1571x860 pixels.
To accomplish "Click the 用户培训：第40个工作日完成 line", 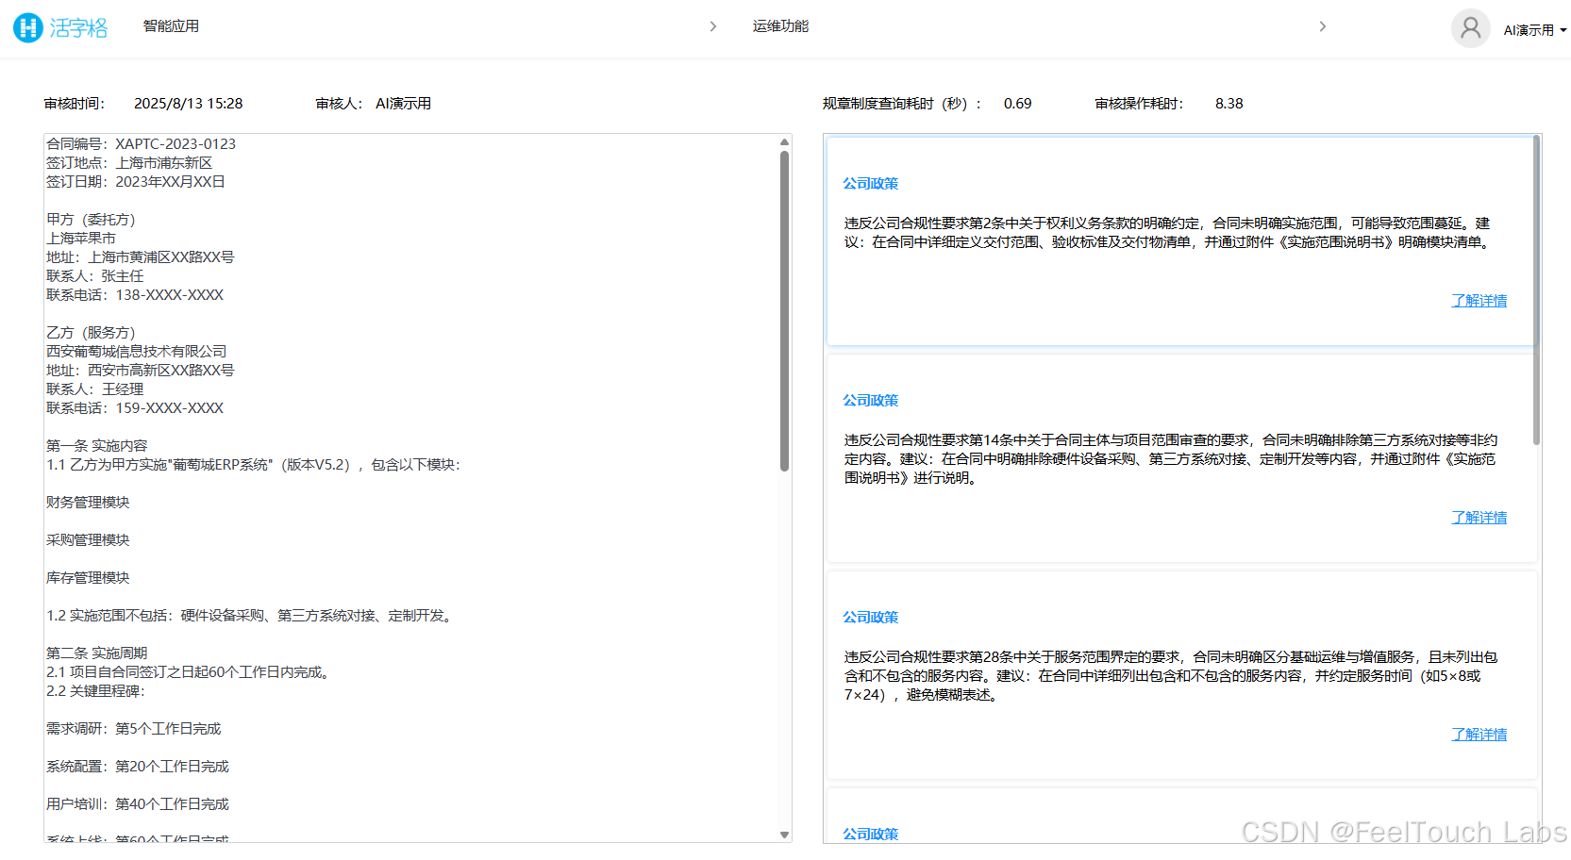I will pyautogui.click(x=138, y=804).
